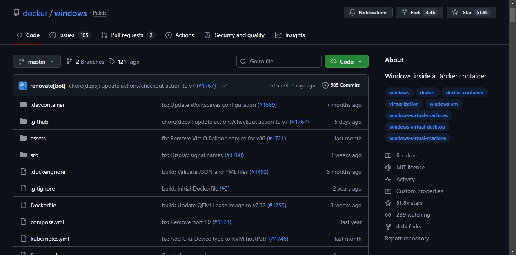Viewport: 516px width, 255px height.
Task: Click the Fork 4.4k button
Action: tap(420, 13)
